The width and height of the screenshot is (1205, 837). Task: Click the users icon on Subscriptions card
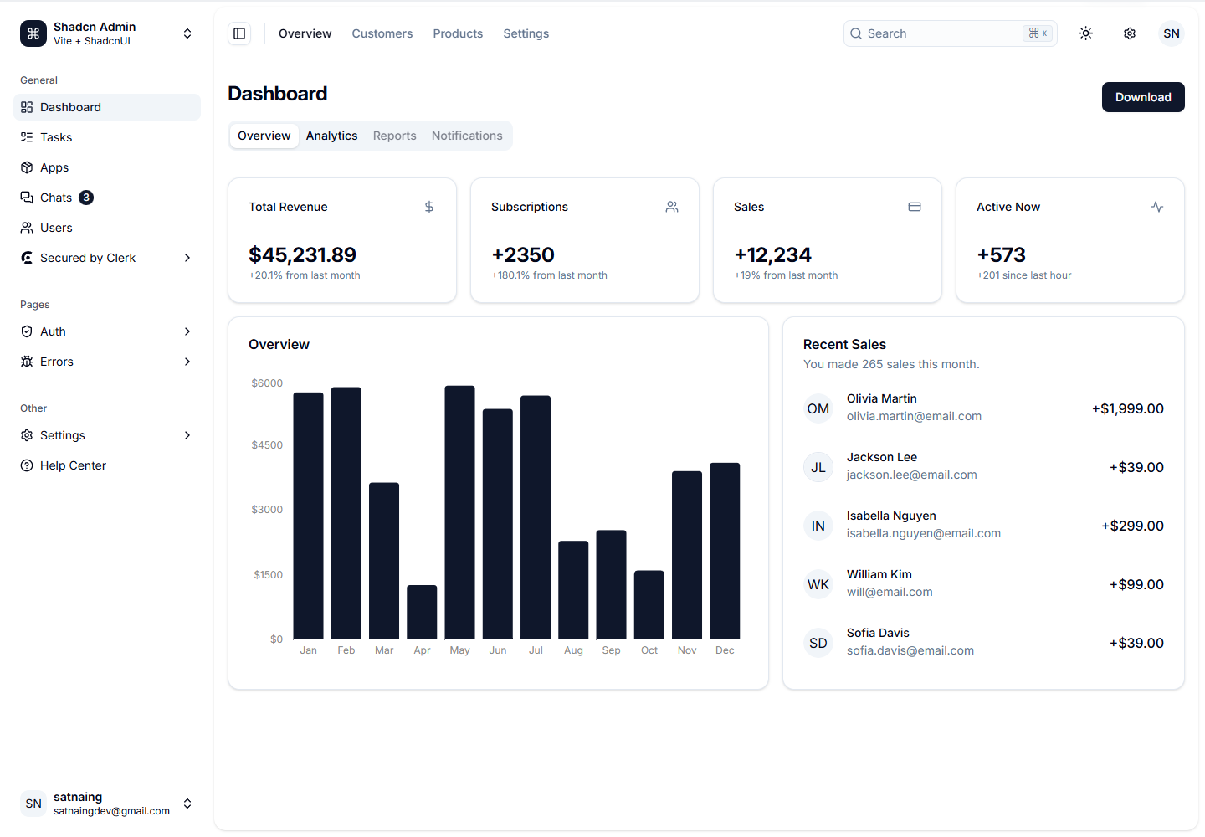pyautogui.click(x=672, y=207)
